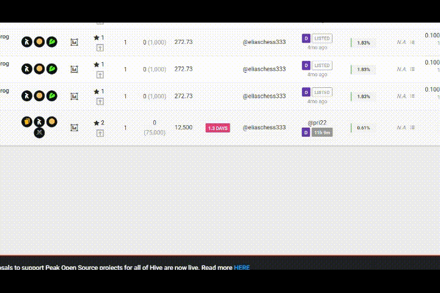Click the green leaf icon in the top 272.73 row

point(51,42)
